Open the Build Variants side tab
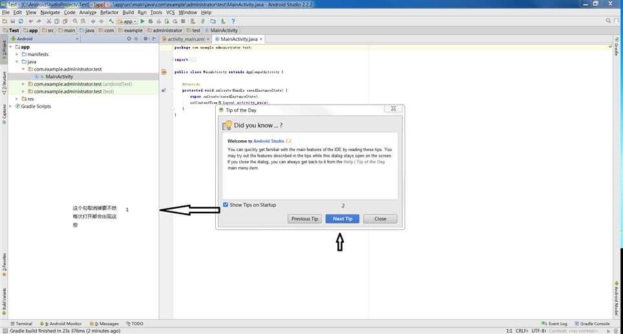The height and width of the screenshot is (334, 623). click(x=4, y=302)
